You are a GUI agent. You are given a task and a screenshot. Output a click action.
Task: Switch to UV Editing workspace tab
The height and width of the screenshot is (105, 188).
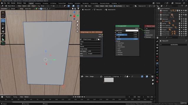53,3
